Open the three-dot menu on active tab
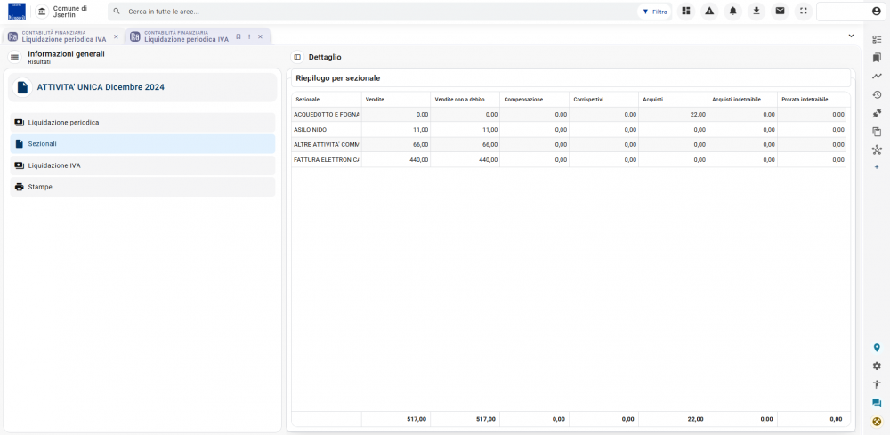890x435 pixels. click(x=249, y=36)
